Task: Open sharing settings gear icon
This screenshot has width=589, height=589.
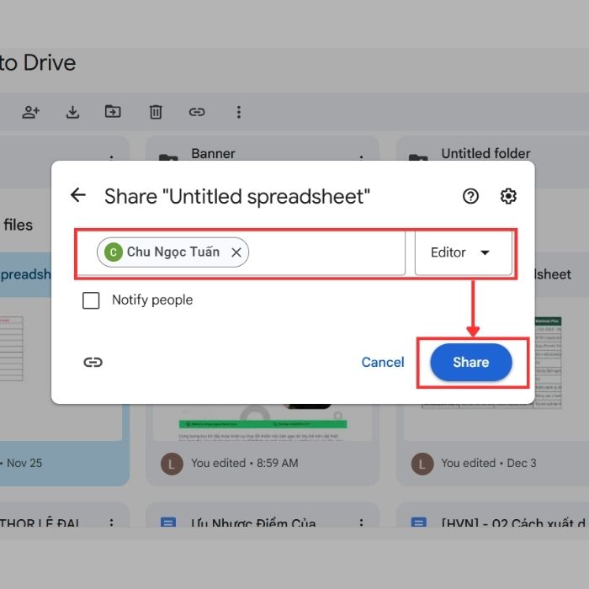Action: (508, 196)
